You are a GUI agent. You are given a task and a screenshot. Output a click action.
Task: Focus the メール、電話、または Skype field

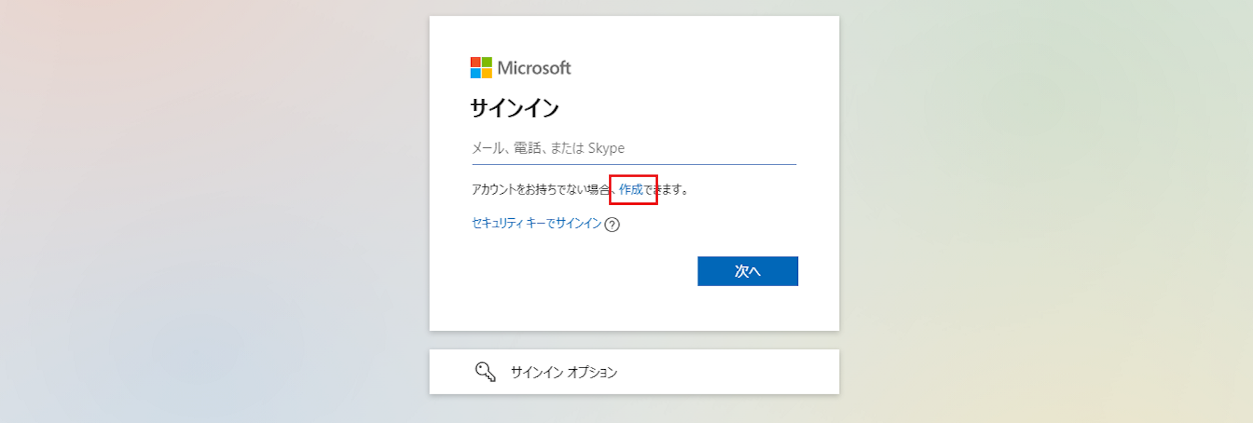point(633,148)
